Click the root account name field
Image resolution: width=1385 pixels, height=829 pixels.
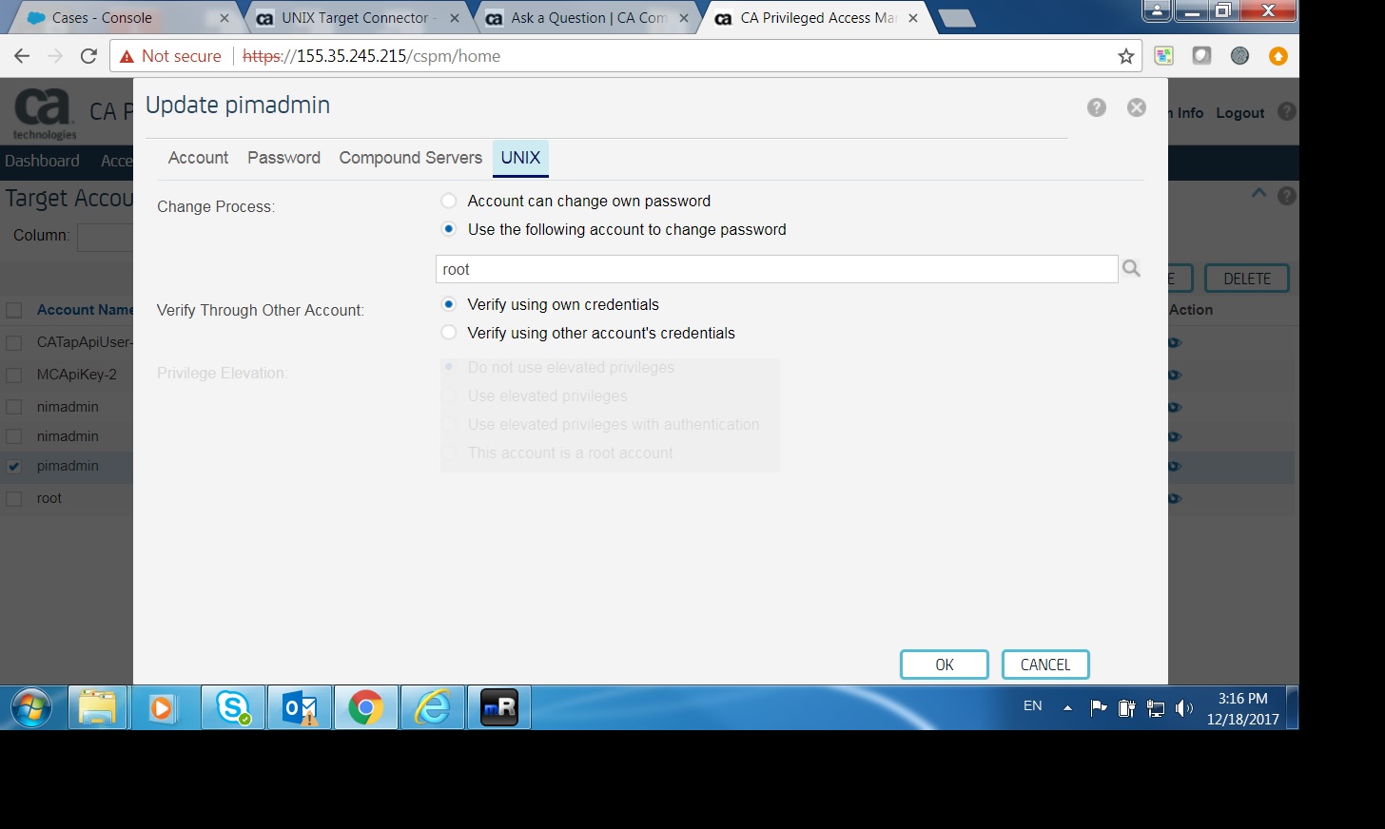click(776, 269)
